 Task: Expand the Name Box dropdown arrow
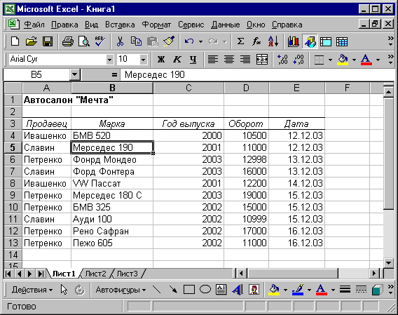(x=74, y=75)
